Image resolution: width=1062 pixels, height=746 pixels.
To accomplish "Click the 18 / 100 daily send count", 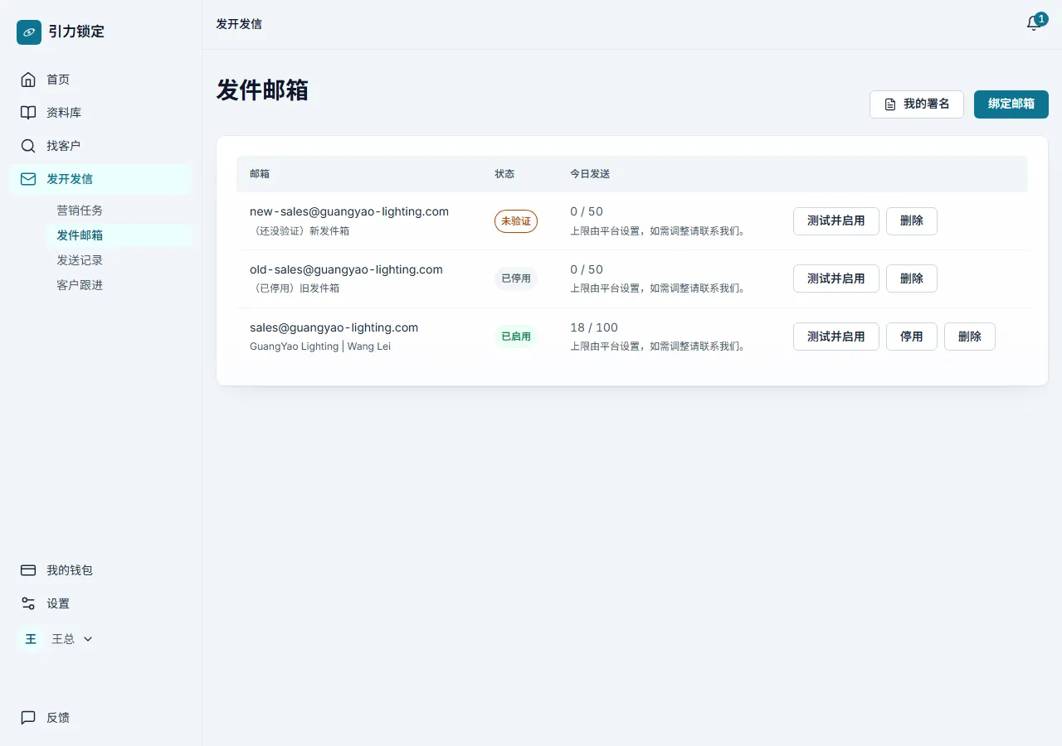I will [594, 327].
